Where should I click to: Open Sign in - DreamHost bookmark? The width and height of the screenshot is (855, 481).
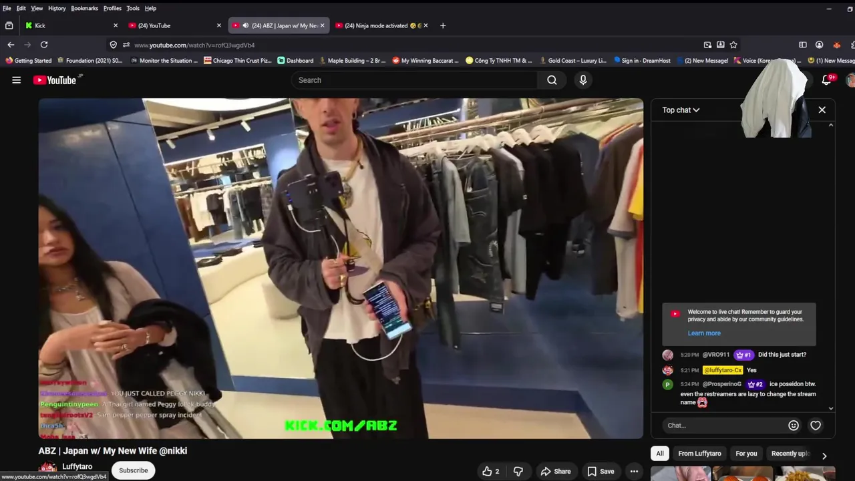pos(642,61)
